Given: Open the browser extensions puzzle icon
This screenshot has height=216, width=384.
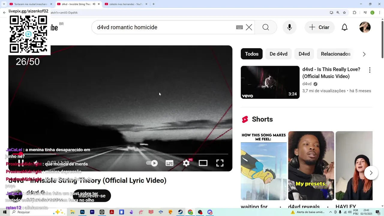Looking at the screenshot, I should [355, 13].
